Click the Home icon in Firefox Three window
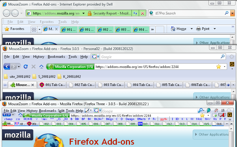The width and height of the screenshot is (237, 147). [x=20, y=115]
